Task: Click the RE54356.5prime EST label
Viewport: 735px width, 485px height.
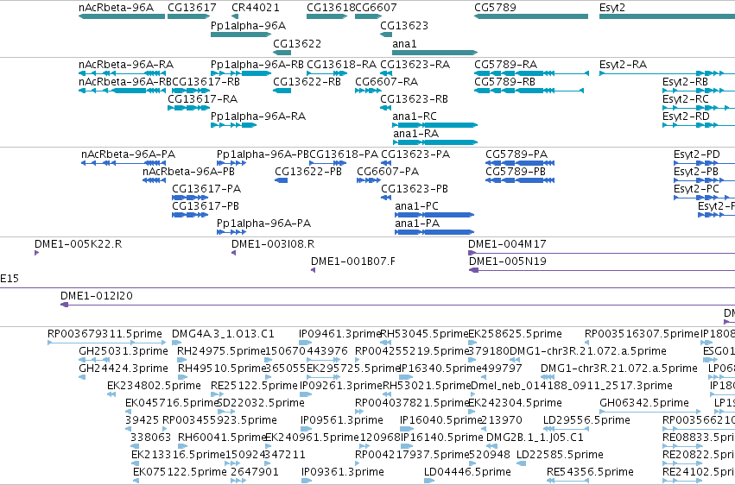Action: point(590,472)
